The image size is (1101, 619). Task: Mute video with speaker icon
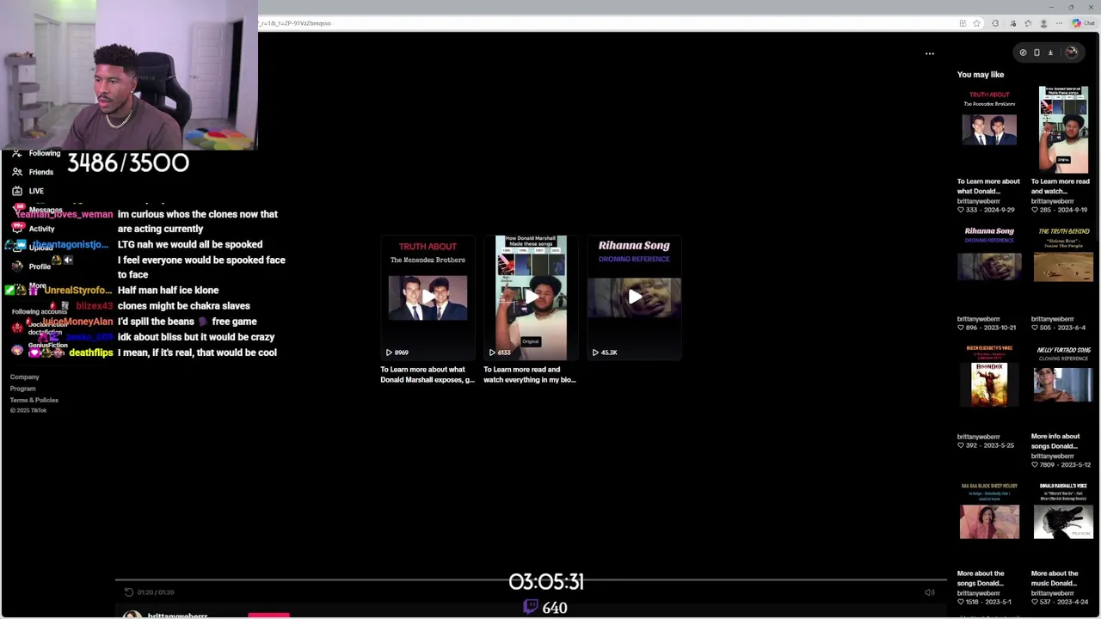pyautogui.click(x=929, y=592)
